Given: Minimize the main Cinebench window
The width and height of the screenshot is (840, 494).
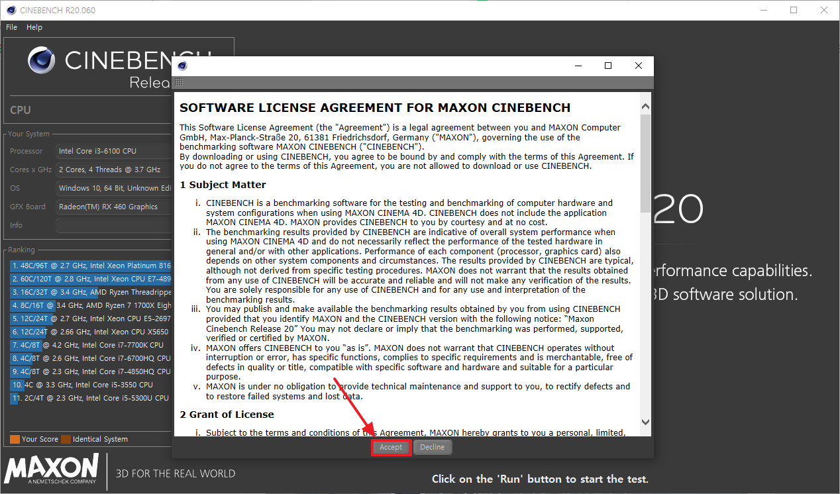Looking at the screenshot, I should pyautogui.click(x=763, y=10).
